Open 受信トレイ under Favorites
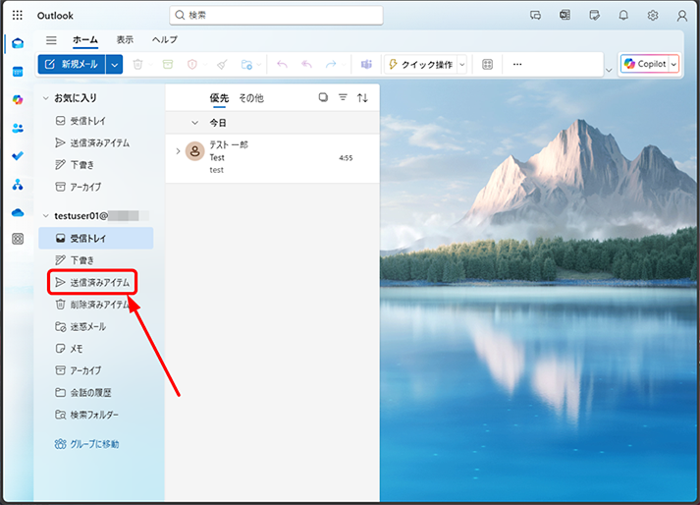Viewport: 700px width, 505px height. (x=96, y=121)
